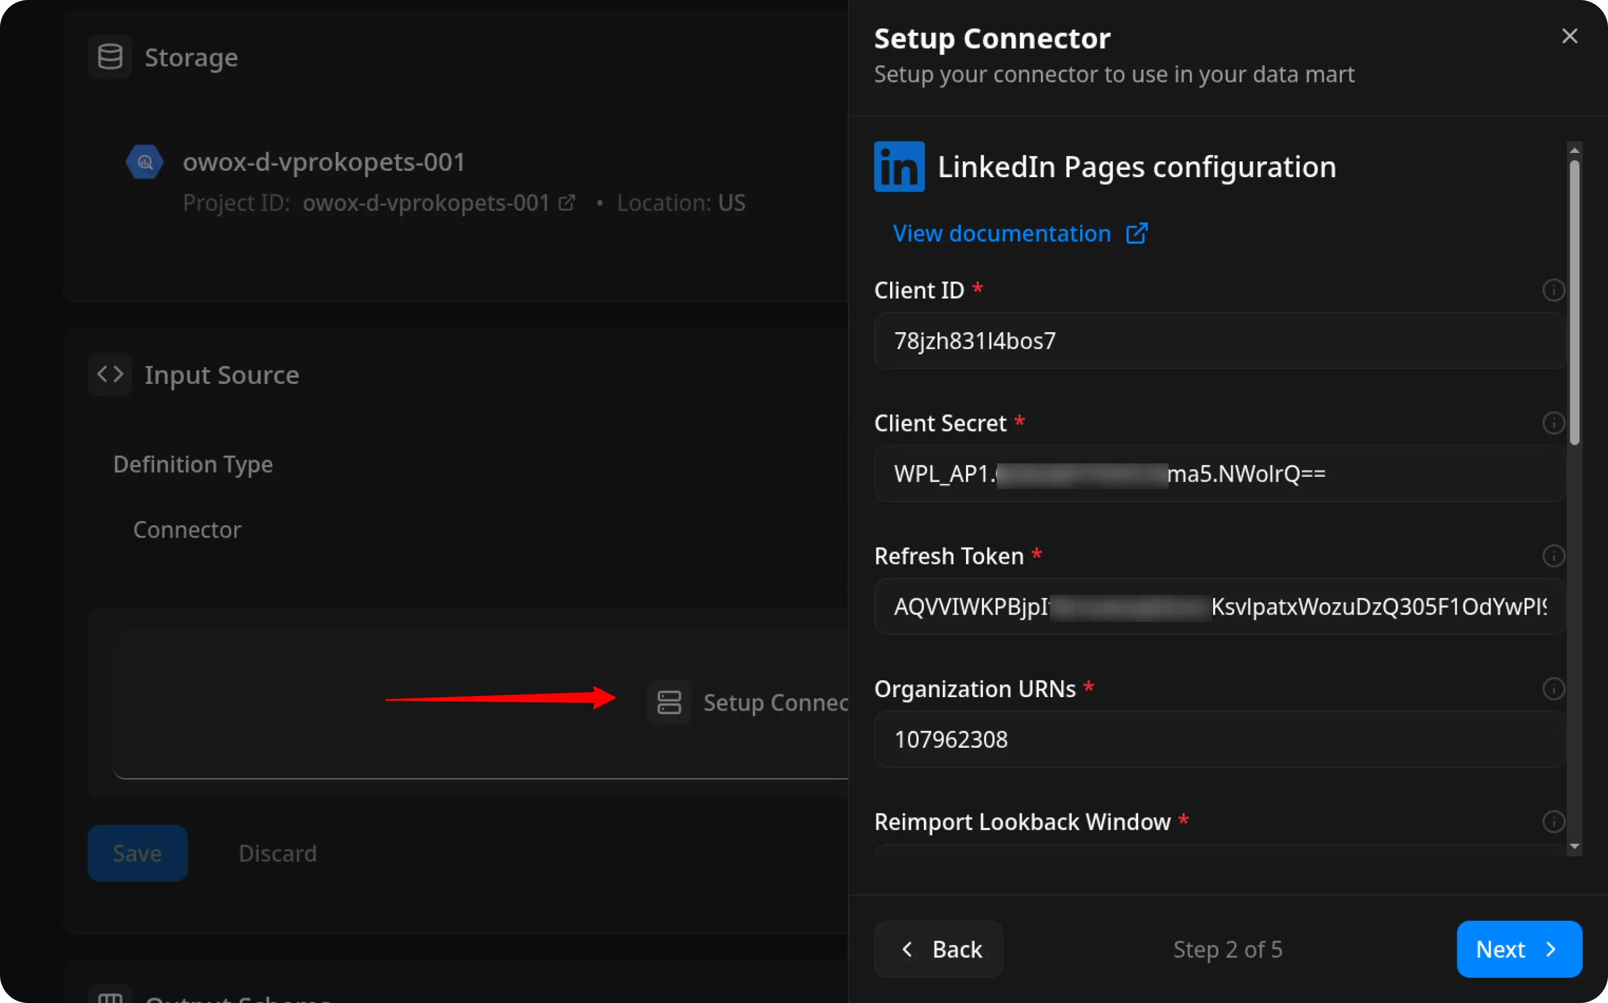Go to Next step
The image size is (1608, 1003).
tap(1519, 948)
